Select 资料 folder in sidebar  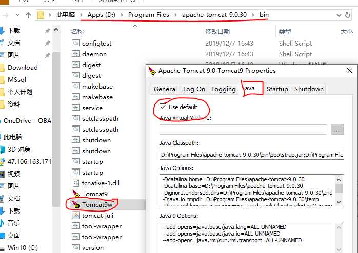[14, 104]
